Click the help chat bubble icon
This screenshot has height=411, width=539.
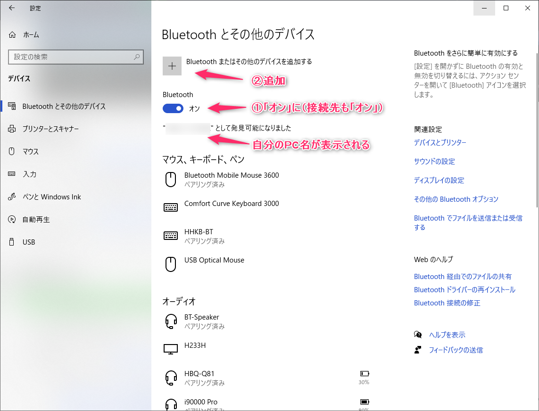tap(418, 335)
